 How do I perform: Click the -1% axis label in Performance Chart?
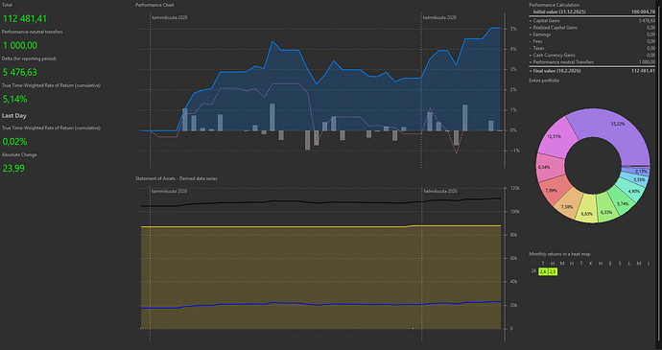[513, 151]
